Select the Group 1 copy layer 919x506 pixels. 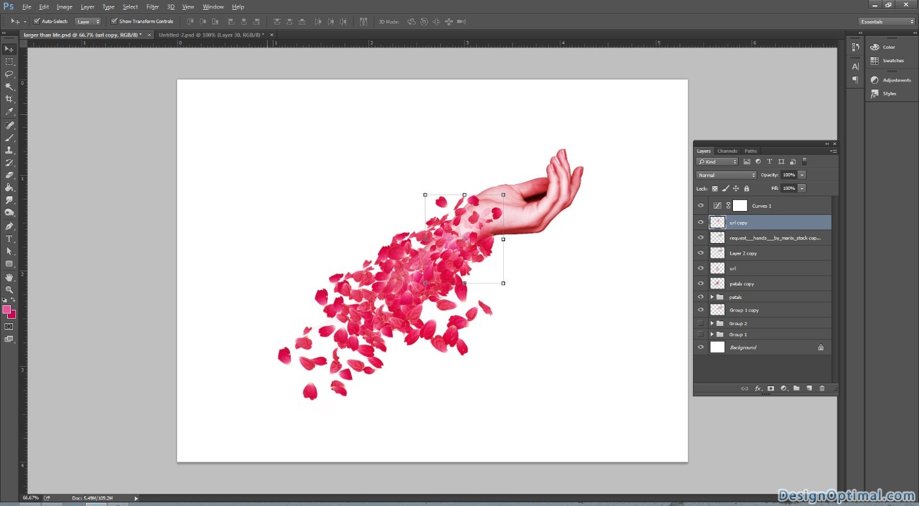(763, 310)
